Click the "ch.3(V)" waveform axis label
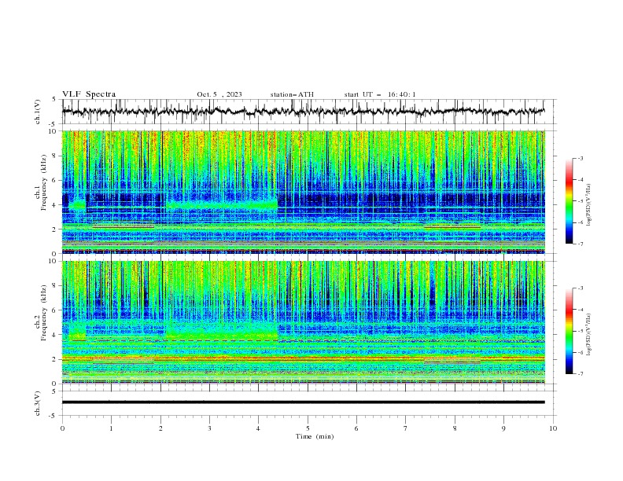623x481 pixels. [38, 403]
